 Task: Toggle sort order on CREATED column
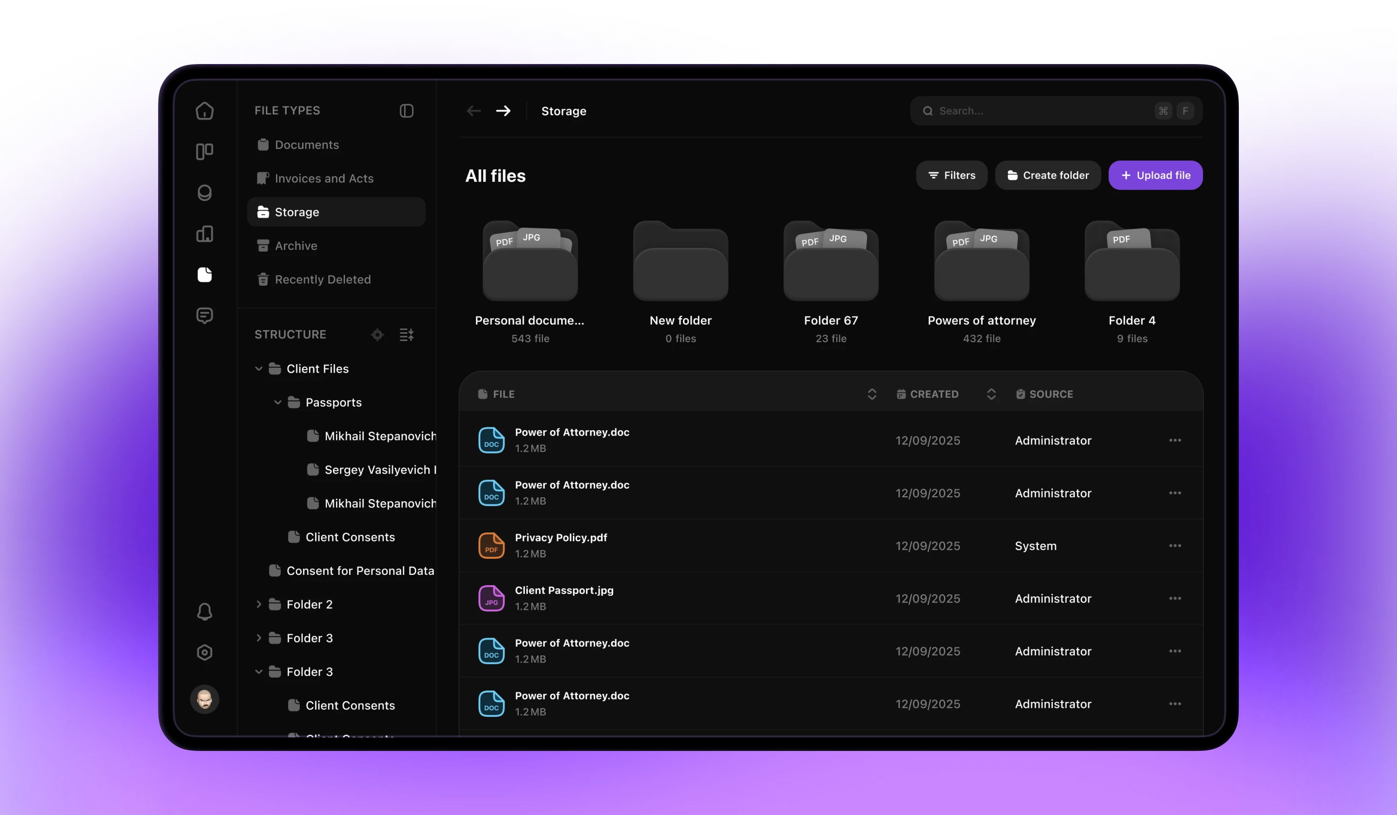(x=991, y=394)
